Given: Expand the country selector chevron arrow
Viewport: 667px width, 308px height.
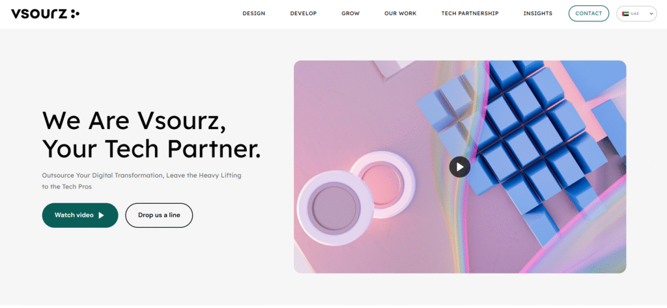Looking at the screenshot, I should [x=651, y=14].
